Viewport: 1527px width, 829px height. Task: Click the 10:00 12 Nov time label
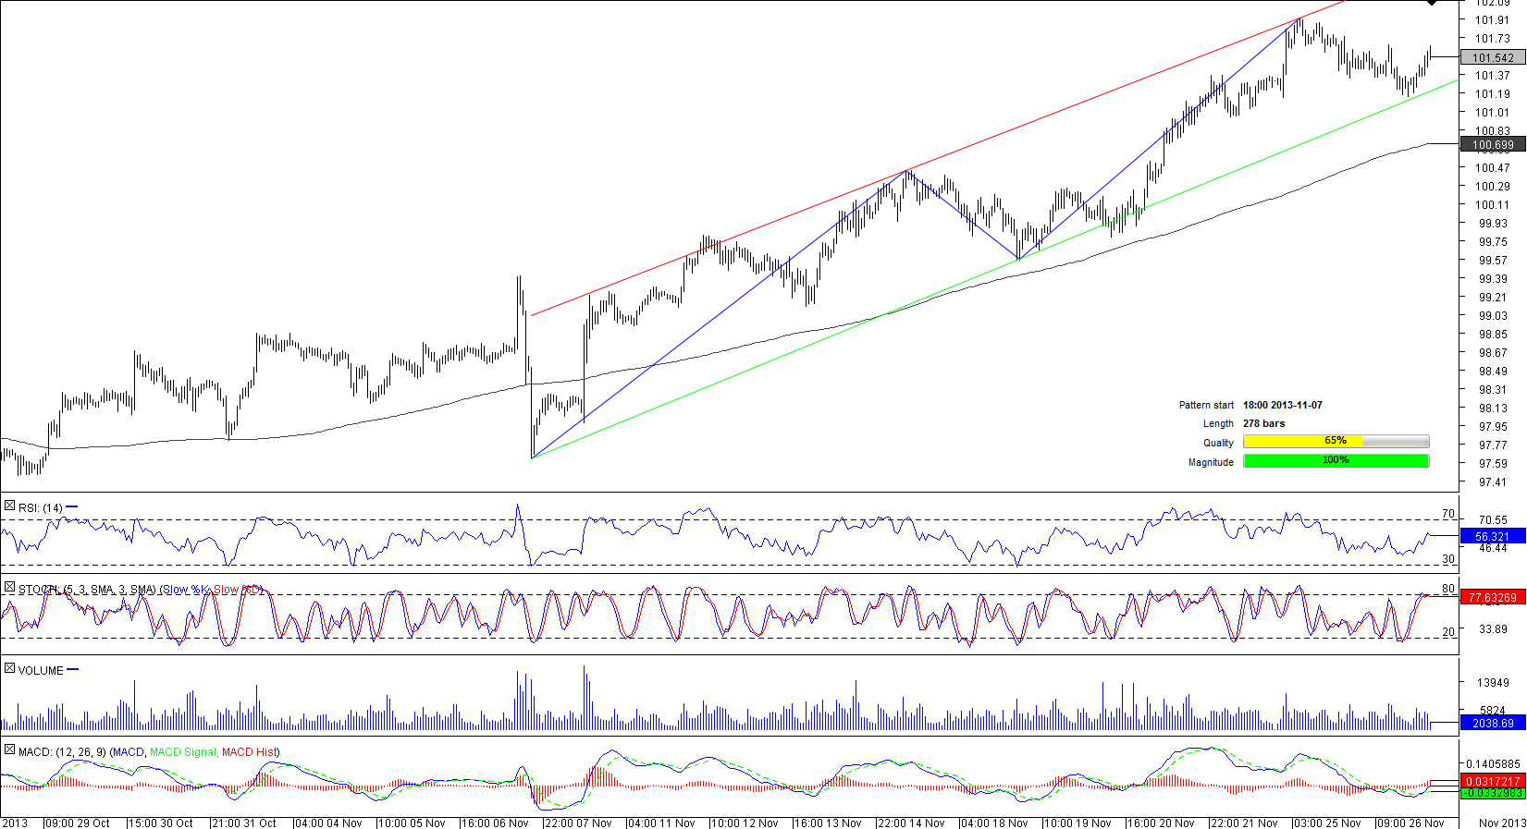[x=745, y=823]
